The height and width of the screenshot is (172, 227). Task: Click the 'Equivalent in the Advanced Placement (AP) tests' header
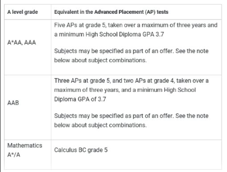tap(111, 12)
